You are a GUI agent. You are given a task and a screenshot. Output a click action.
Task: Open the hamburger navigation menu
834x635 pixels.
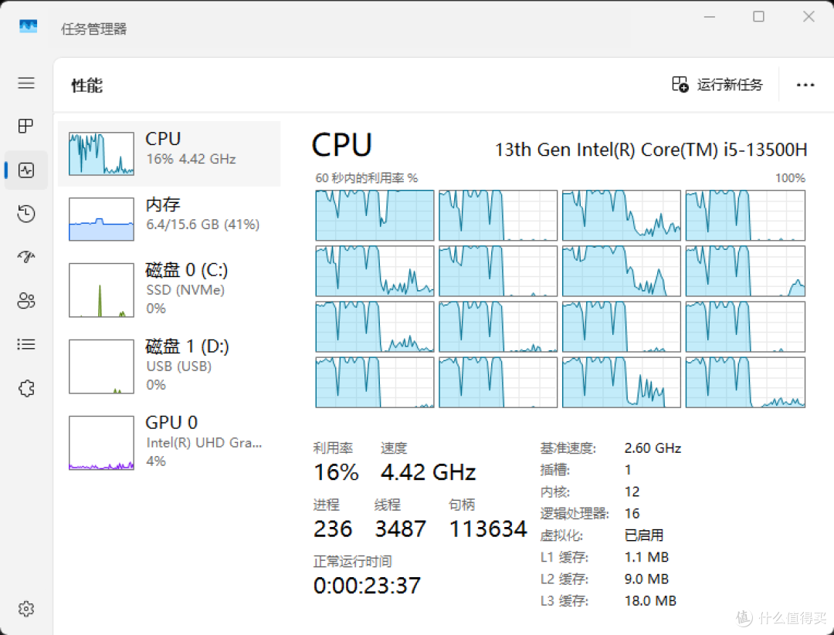[26, 83]
